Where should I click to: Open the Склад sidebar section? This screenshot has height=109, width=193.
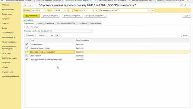[5, 28]
